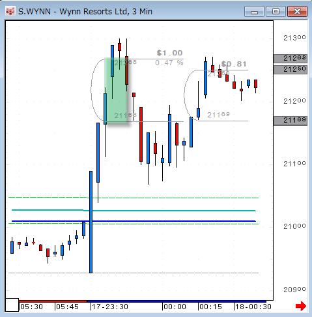Click the 05:30 time axis label

[x=31, y=307]
